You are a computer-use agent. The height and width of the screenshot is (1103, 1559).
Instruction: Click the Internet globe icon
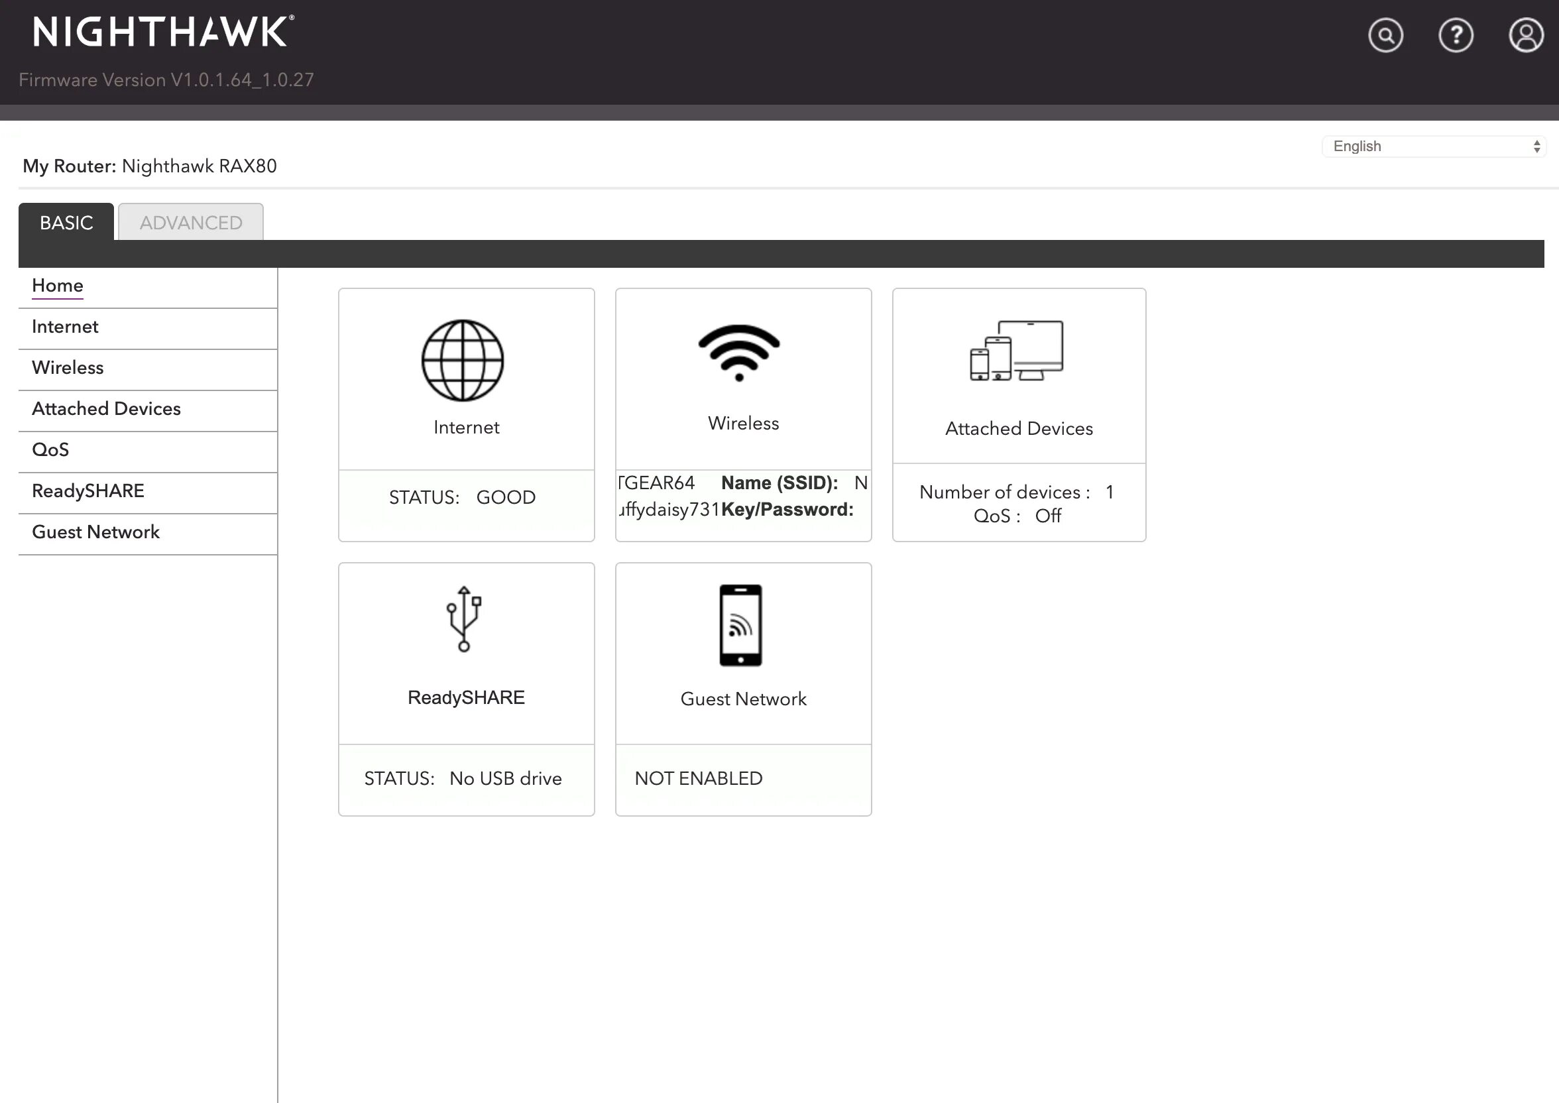pos(463,360)
